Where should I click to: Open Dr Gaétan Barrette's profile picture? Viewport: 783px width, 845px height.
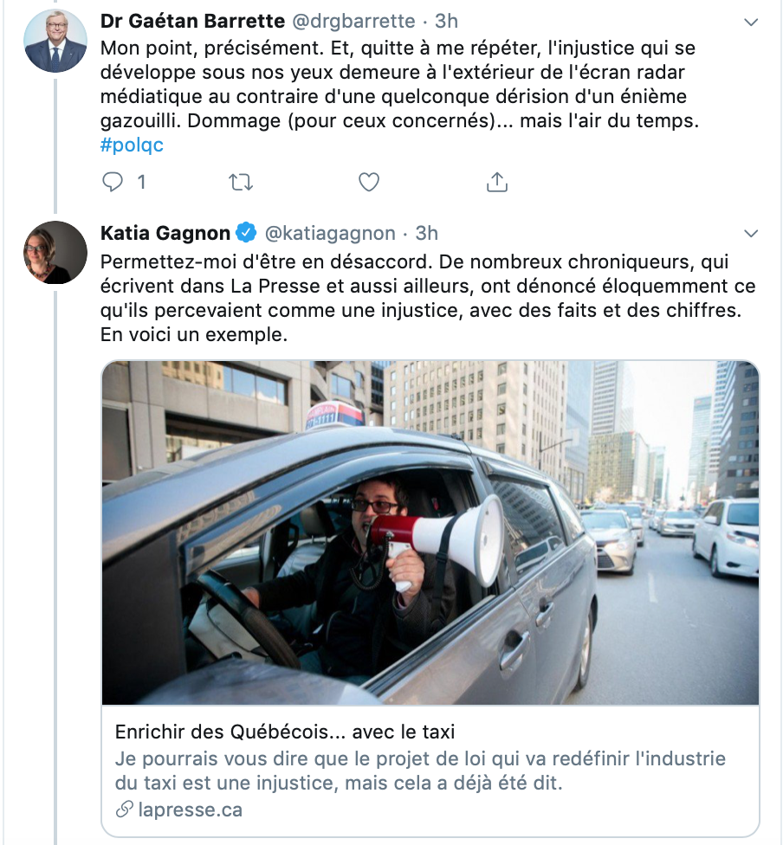pyautogui.click(x=55, y=41)
